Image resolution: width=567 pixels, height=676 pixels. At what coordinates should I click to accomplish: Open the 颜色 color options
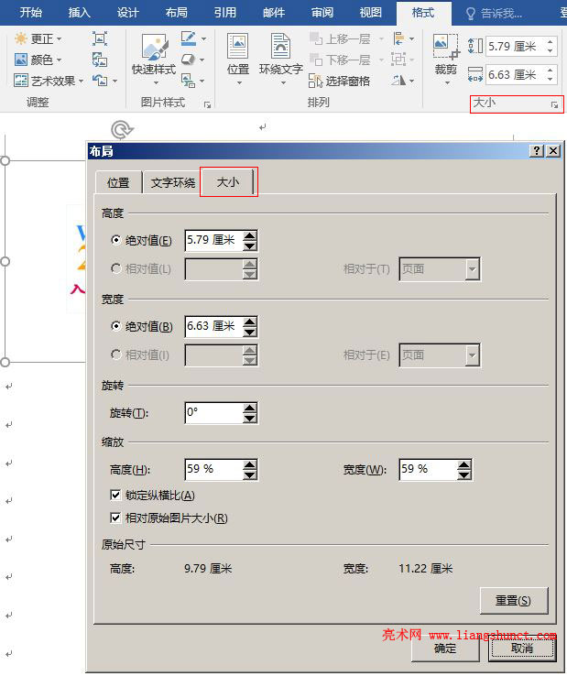pos(38,60)
